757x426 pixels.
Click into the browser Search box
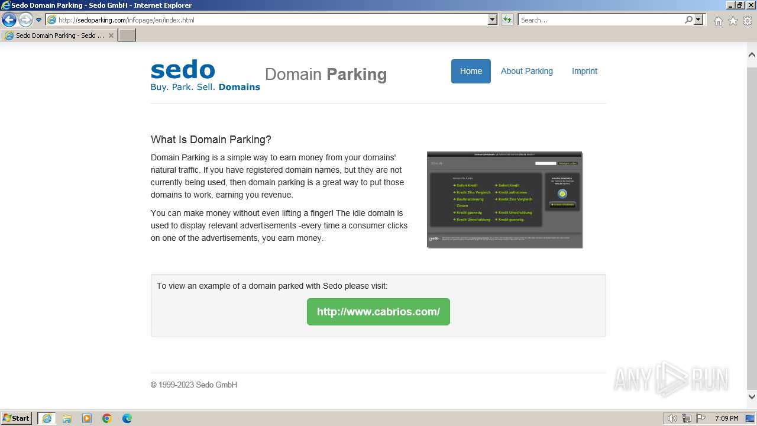point(600,20)
